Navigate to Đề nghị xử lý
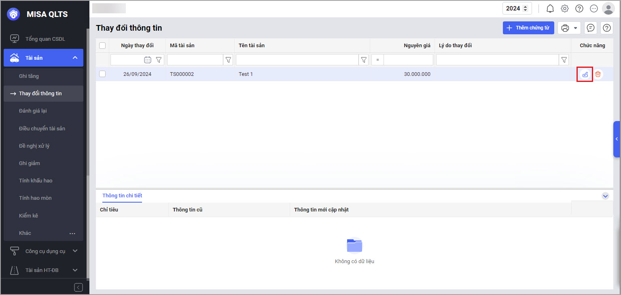 [x=34, y=146]
